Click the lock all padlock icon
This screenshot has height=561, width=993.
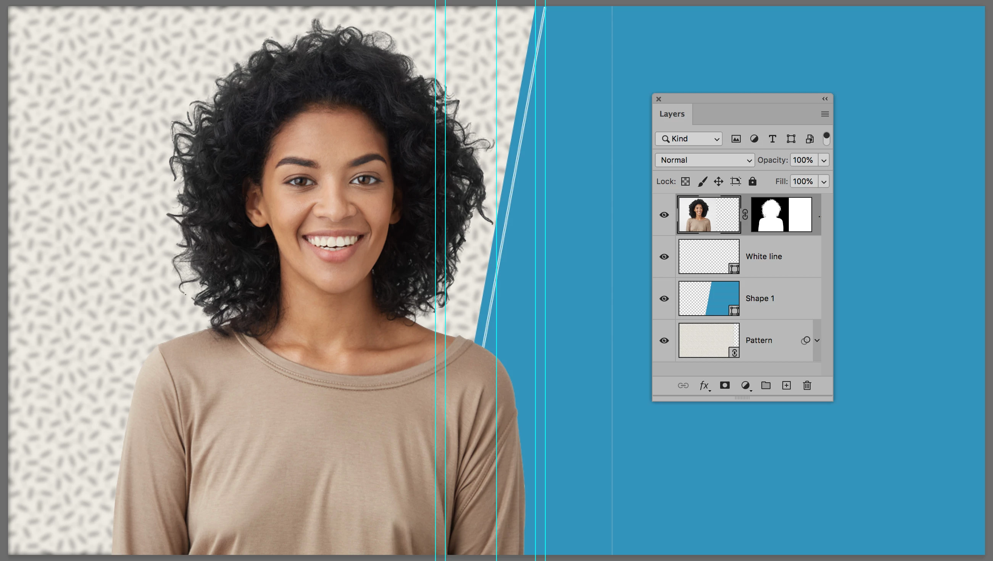click(752, 181)
